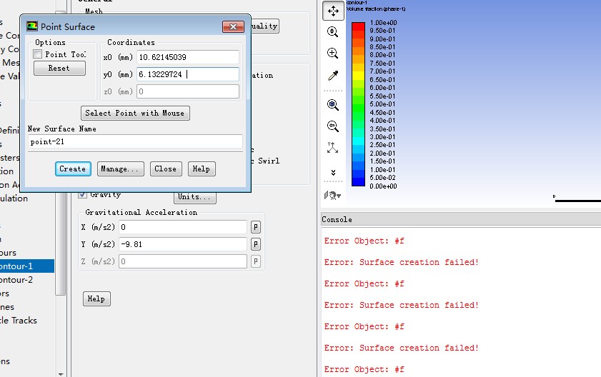Click gravitational acceleration Y field
Image resolution: width=601 pixels, height=377 pixels.
[183, 244]
